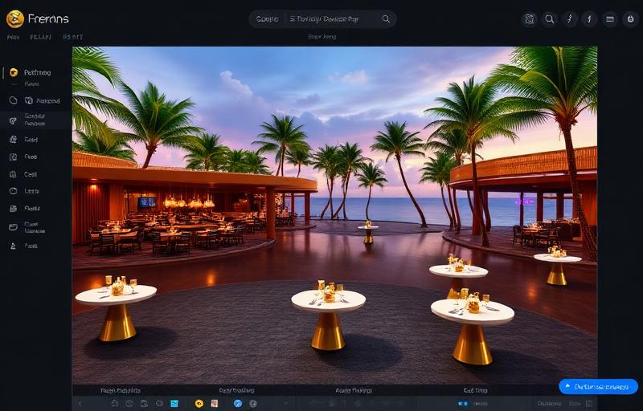Click the lightning bolt icon in the top bar
The width and height of the screenshot is (643, 411).
tap(590, 19)
